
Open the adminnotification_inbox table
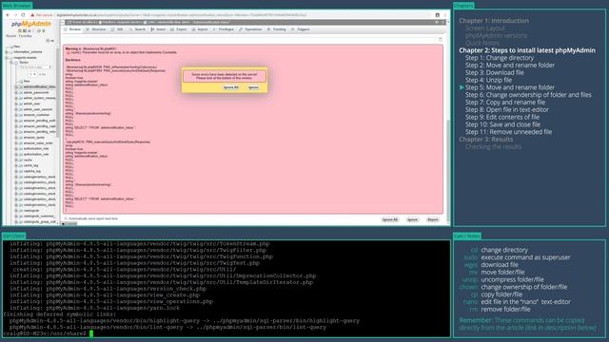(39, 86)
